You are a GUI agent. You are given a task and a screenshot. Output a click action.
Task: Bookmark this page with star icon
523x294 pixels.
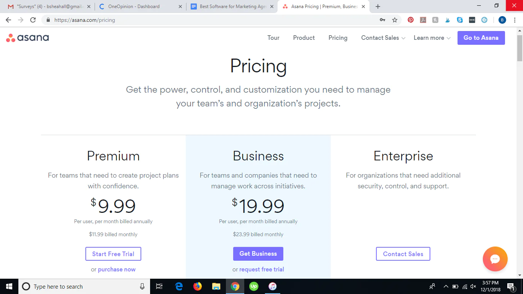coord(395,20)
